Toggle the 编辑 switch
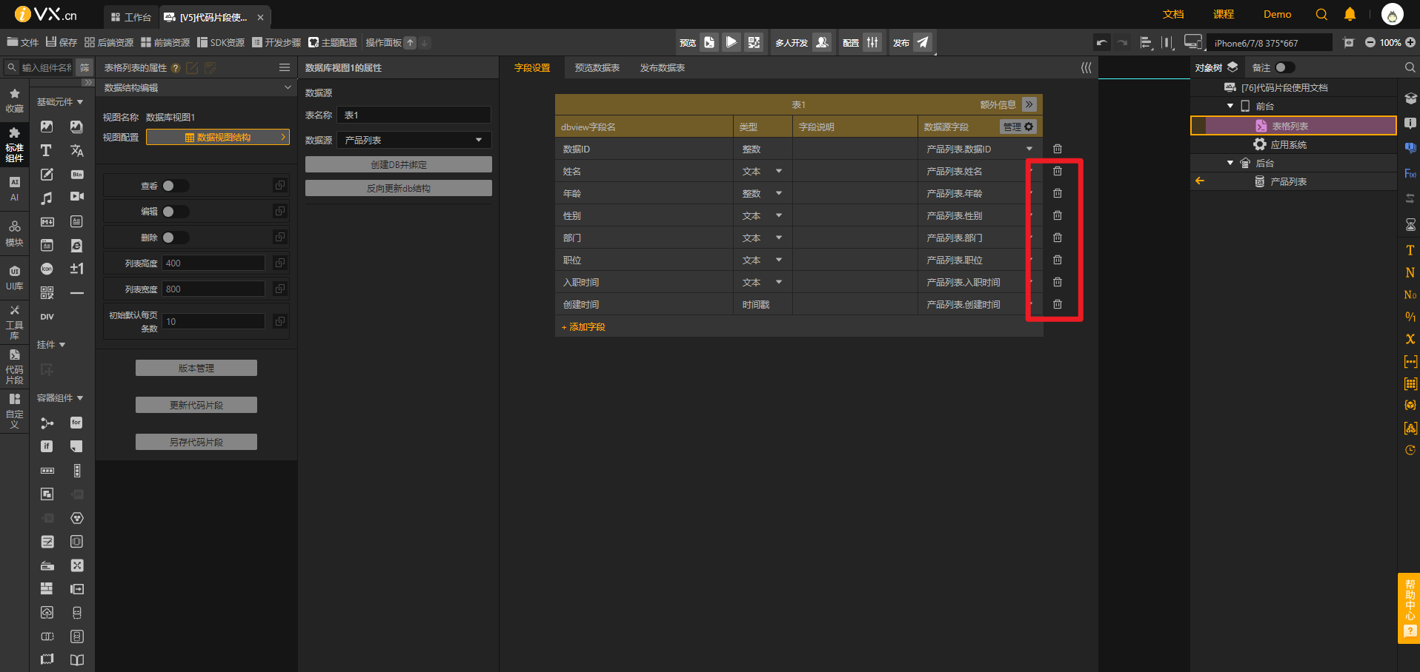The image size is (1420, 672). (x=176, y=212)
